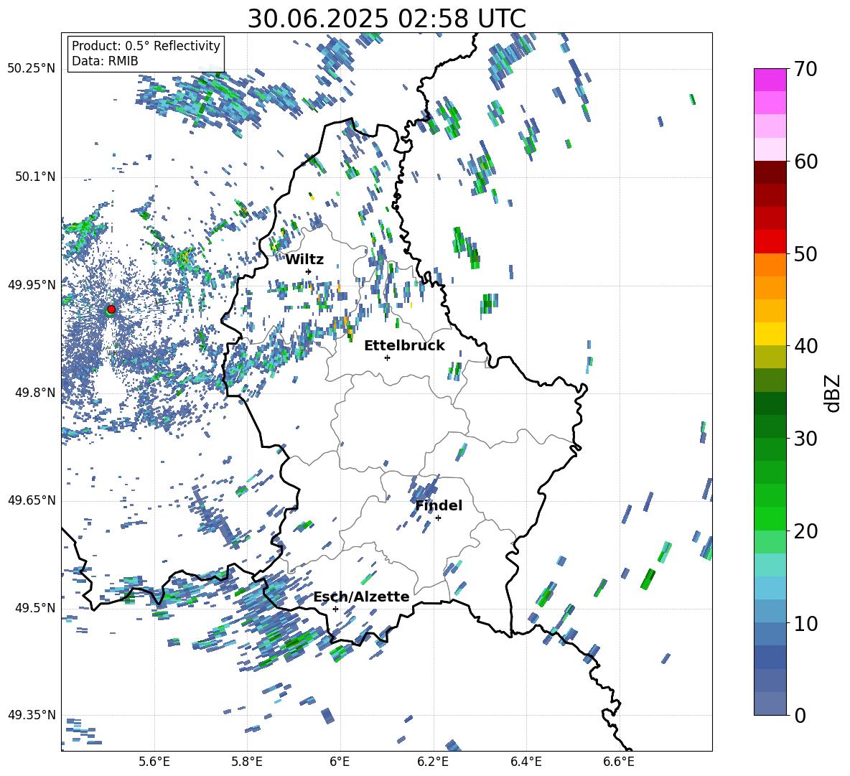The image size is (850, 776).
Task: Click the Esch/Alzette station cross marker
Action: (335, 609)
